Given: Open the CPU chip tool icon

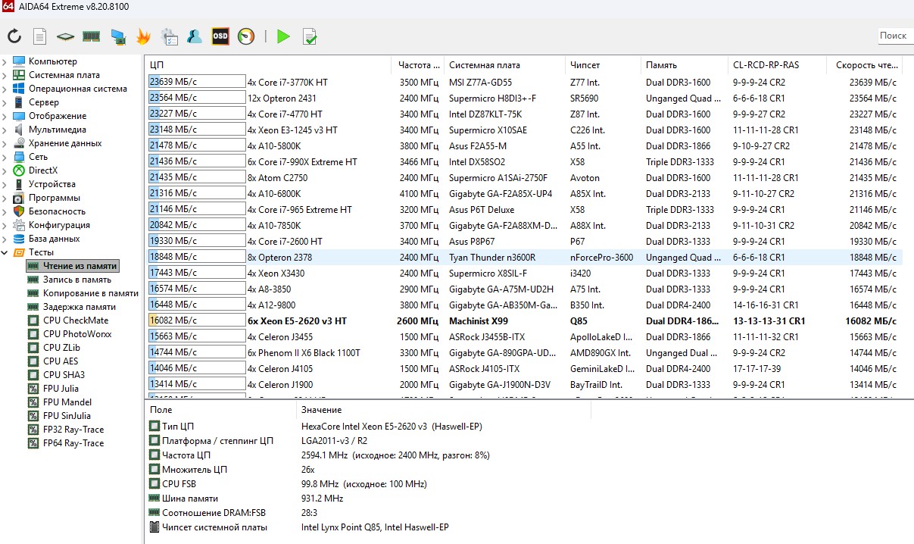Looking at the screenshot, I should pyautogui.click(x=66, y=36).
